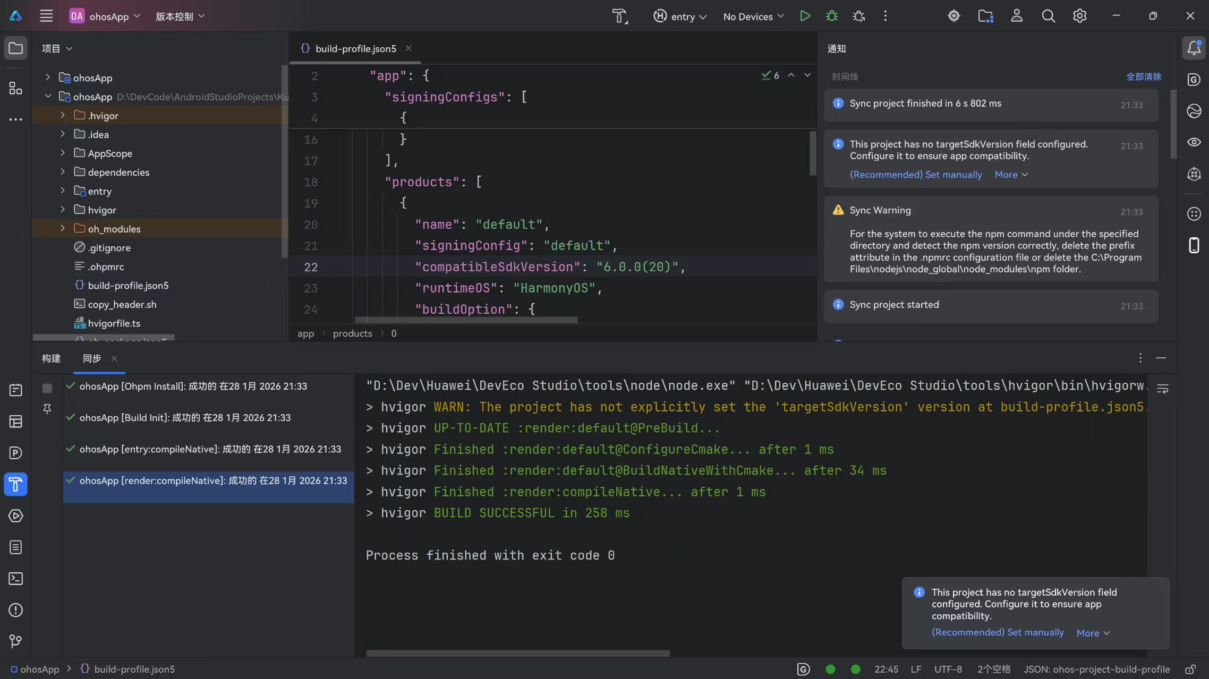Open the Version Control branch icon
Screen dimensions: 1209x679
point(15,641)
